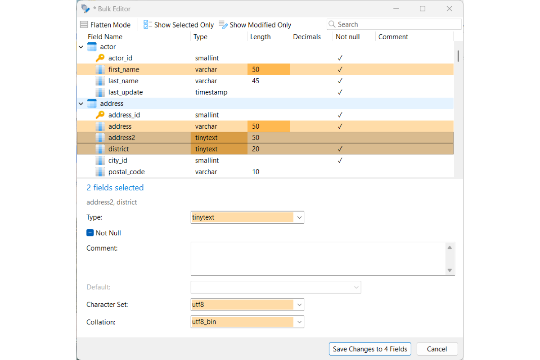
Task: Click the Length column header
Action: pyautogui.click(x=261, y=37)
